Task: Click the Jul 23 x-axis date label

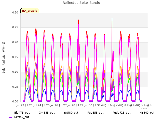Action: click(29, 105)
